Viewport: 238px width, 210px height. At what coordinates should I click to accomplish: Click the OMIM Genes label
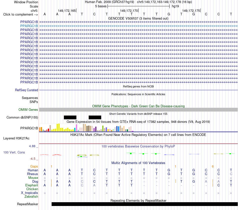28,110
